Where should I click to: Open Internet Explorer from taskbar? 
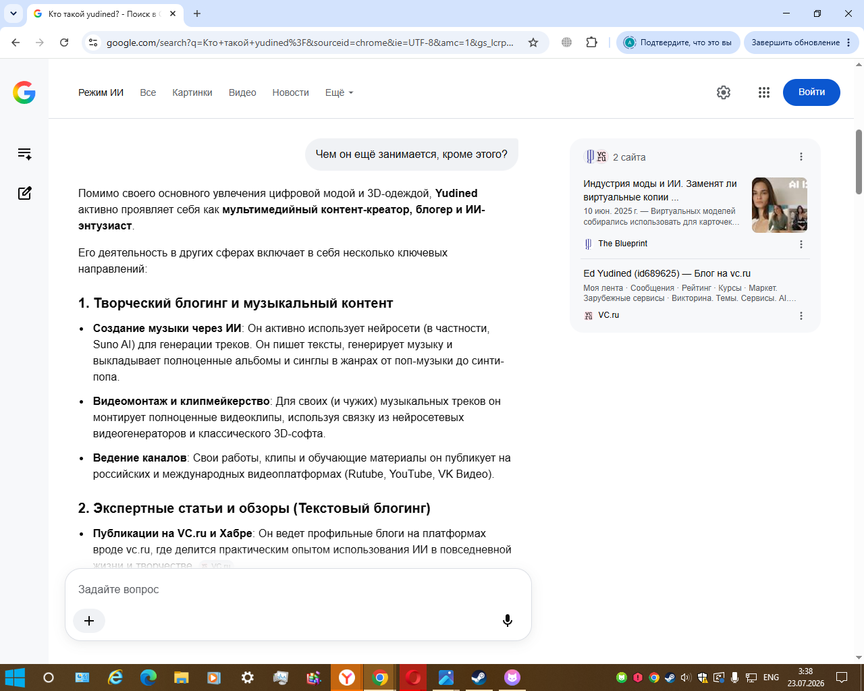115,678
